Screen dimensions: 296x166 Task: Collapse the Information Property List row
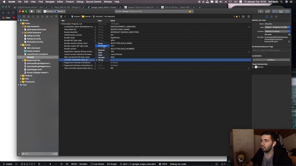click(61, 24)
